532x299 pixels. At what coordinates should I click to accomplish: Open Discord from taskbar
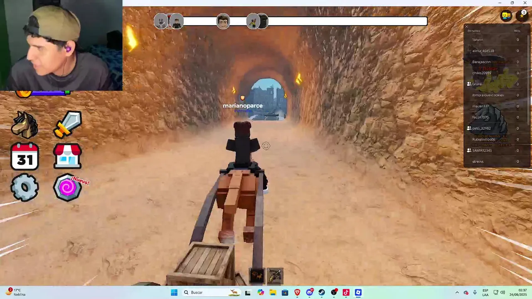coord(310,292)
